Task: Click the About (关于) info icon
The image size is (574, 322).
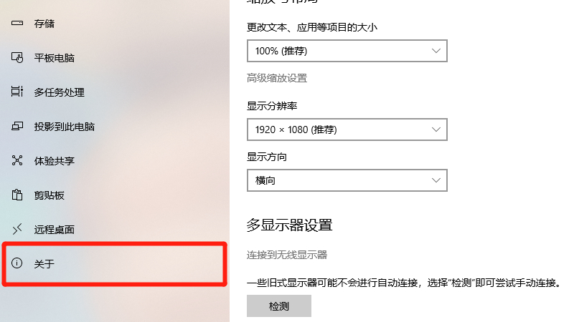Action: tap(17, 263)
